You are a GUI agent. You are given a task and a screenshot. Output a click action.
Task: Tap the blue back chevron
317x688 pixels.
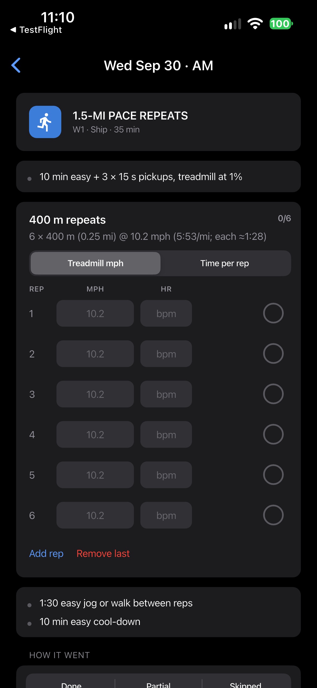(x=16, y=65)
